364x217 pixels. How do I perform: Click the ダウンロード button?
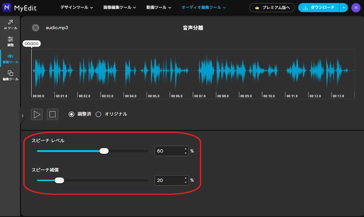click(x=319, y=7)
